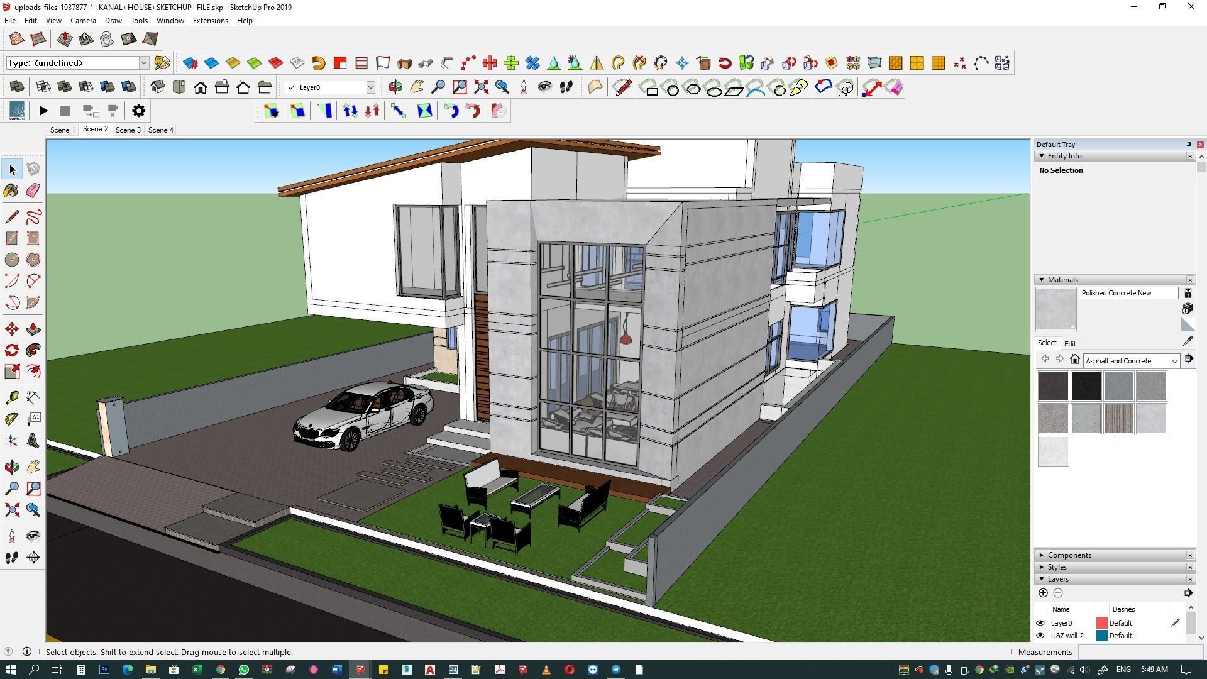
Task: Switch to the house Iso view icon
Action: click(157, 87)
